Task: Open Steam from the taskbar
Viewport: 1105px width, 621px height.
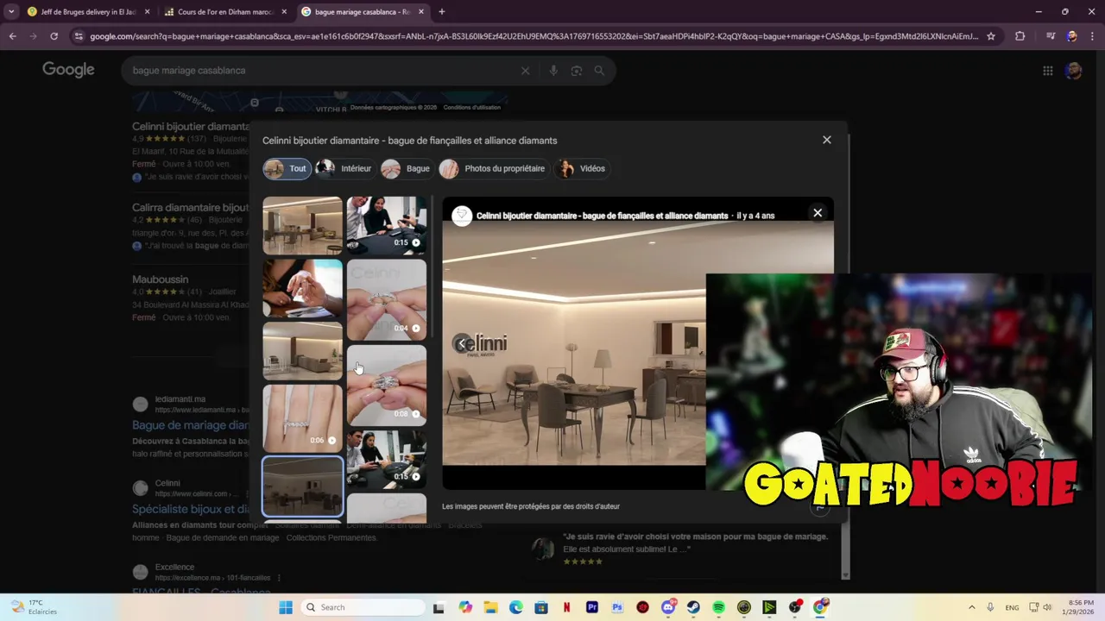Action: [693, 607]
